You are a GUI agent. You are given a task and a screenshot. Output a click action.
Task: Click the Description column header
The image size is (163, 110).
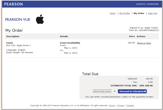pos(13,36)
